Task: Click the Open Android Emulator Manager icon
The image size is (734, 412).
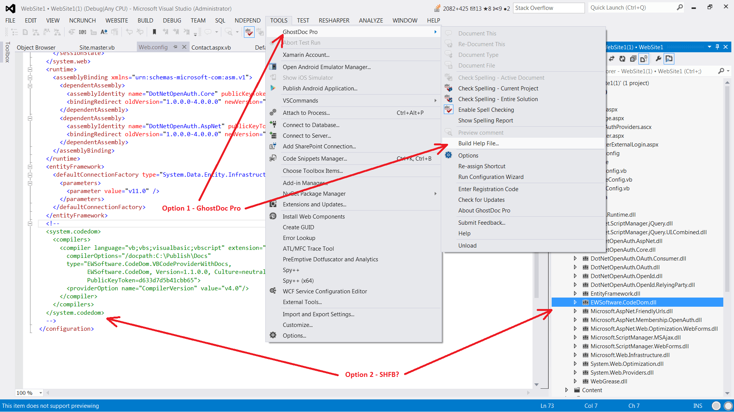Action: (x=273, y=67)
